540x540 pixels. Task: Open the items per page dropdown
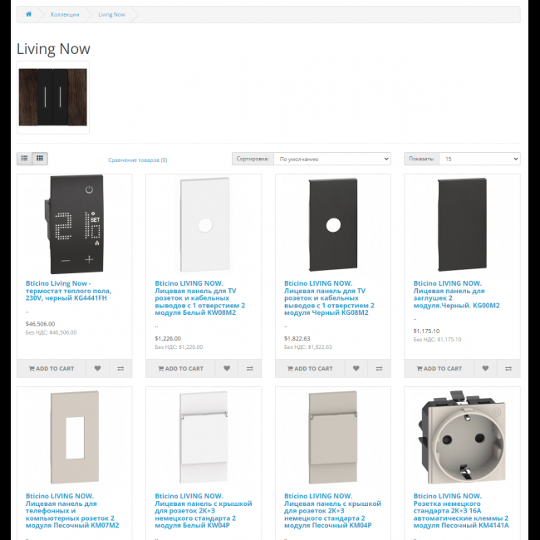[x=479, y=159]
